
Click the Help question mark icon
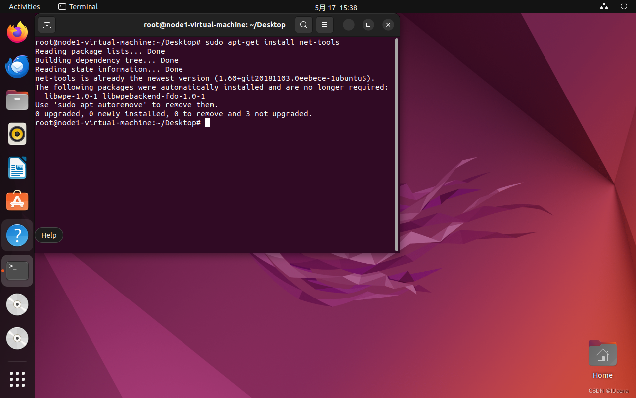coord(17,235)
